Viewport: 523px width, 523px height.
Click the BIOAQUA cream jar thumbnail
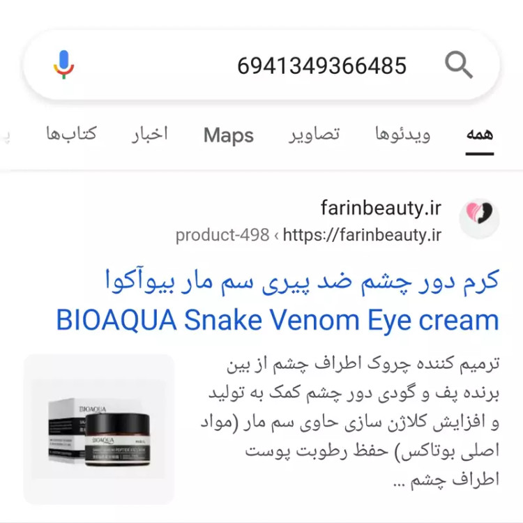tap(116, 439)
